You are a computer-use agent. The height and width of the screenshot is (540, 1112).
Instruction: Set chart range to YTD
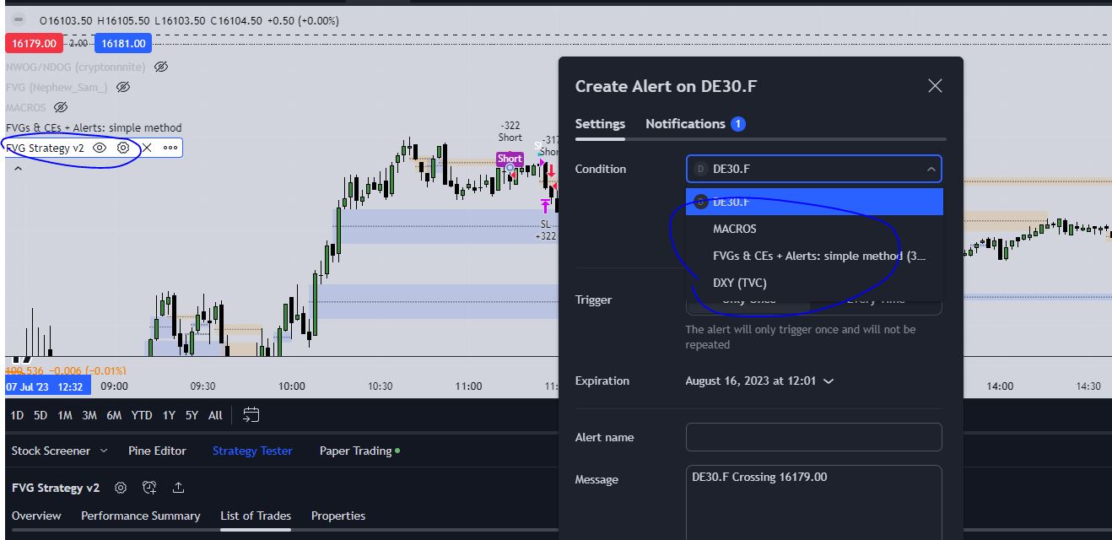coord(142,414)
